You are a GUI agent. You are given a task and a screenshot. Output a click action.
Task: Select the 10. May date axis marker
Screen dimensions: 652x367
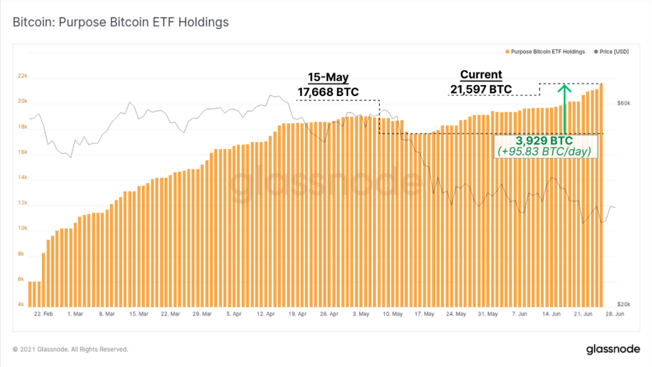click(x=392, y=314)
